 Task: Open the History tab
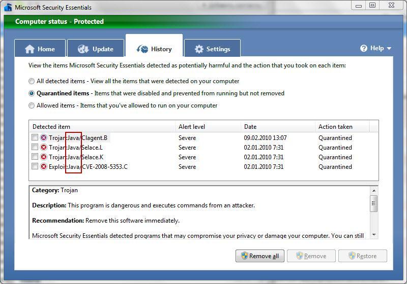point(154,49)
